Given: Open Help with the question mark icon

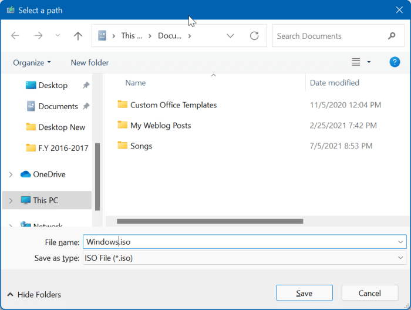Looking at the screenshot, I should click(395, 62).
